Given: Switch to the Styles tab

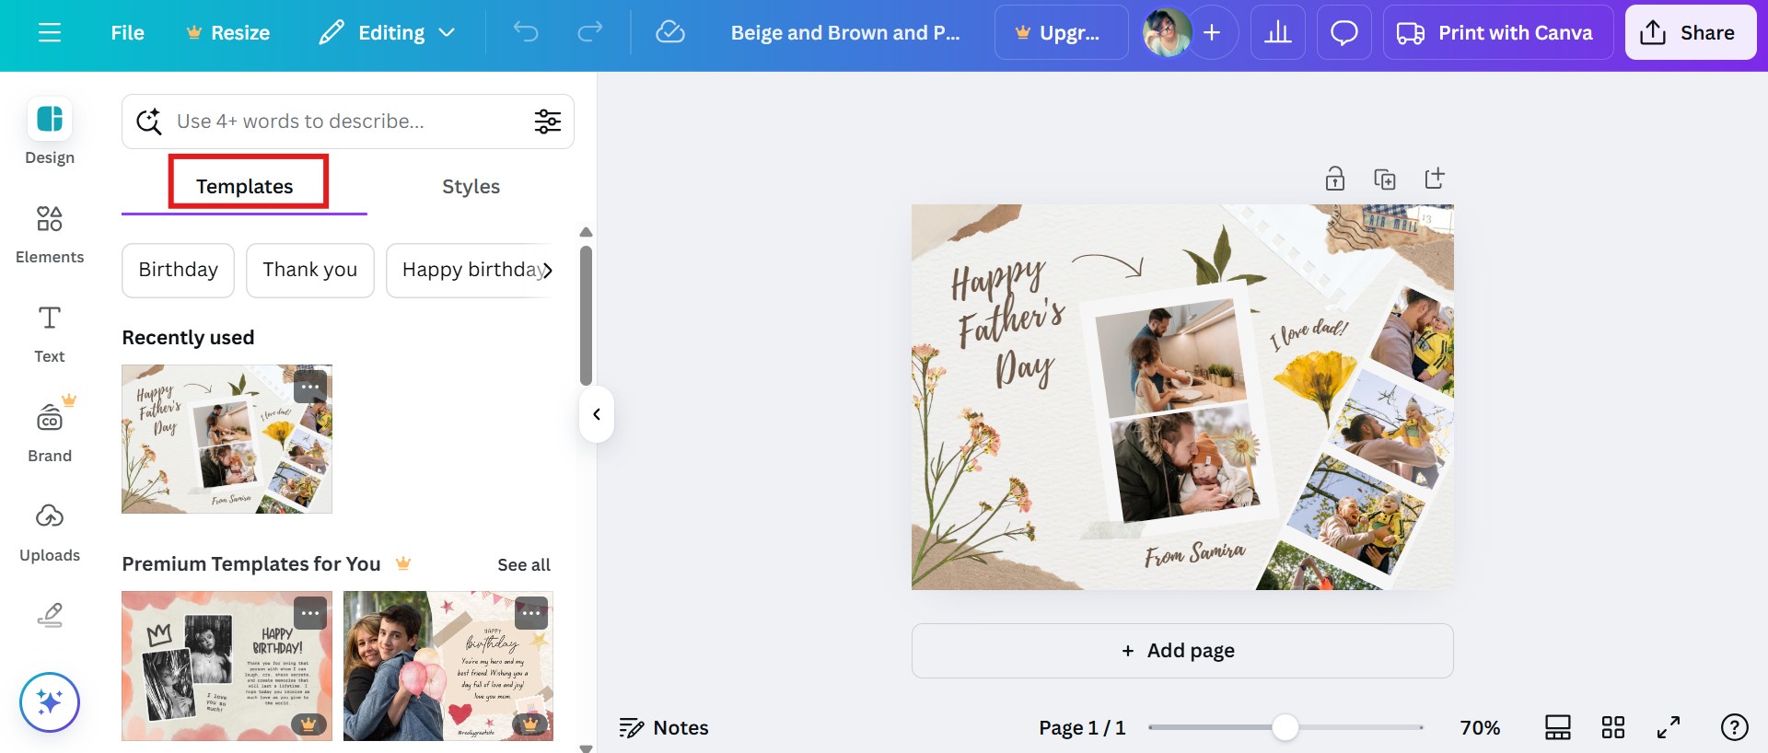Looking at the screenshot, I should tap(471, 186).
